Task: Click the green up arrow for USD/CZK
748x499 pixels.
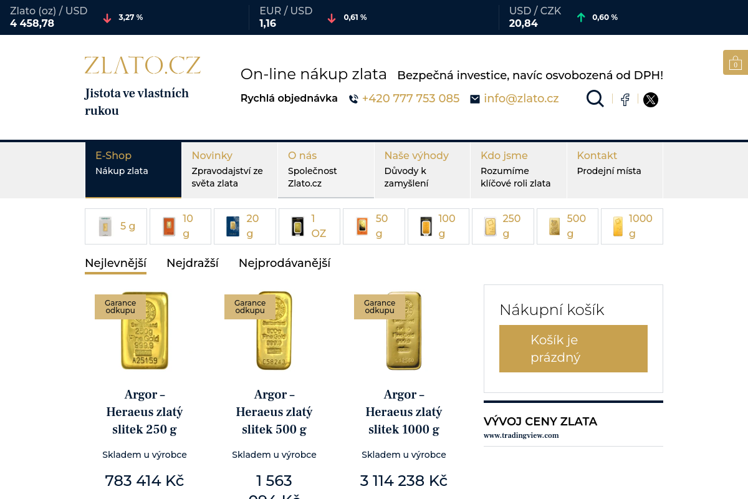Action: pos(581,17)
